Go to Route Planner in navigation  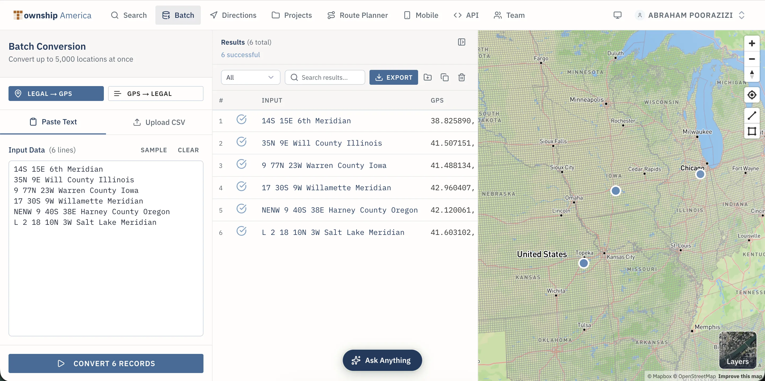(358, 15)
